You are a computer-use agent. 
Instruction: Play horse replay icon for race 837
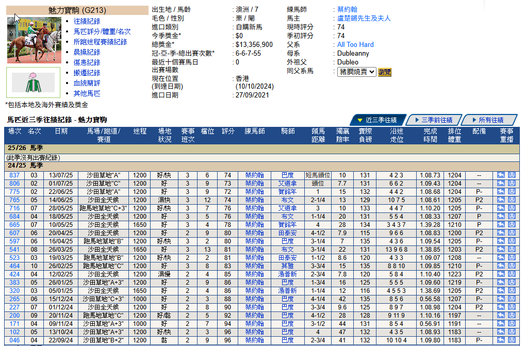pos(501,175)
